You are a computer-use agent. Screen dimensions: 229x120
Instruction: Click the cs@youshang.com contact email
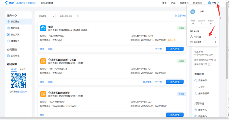point(203,55)
